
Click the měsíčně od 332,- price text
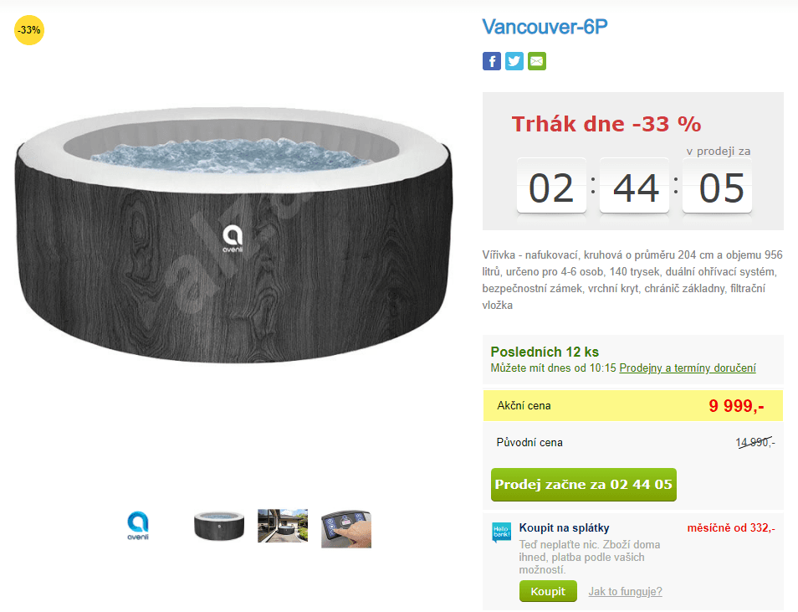click(x=731, y=528)
